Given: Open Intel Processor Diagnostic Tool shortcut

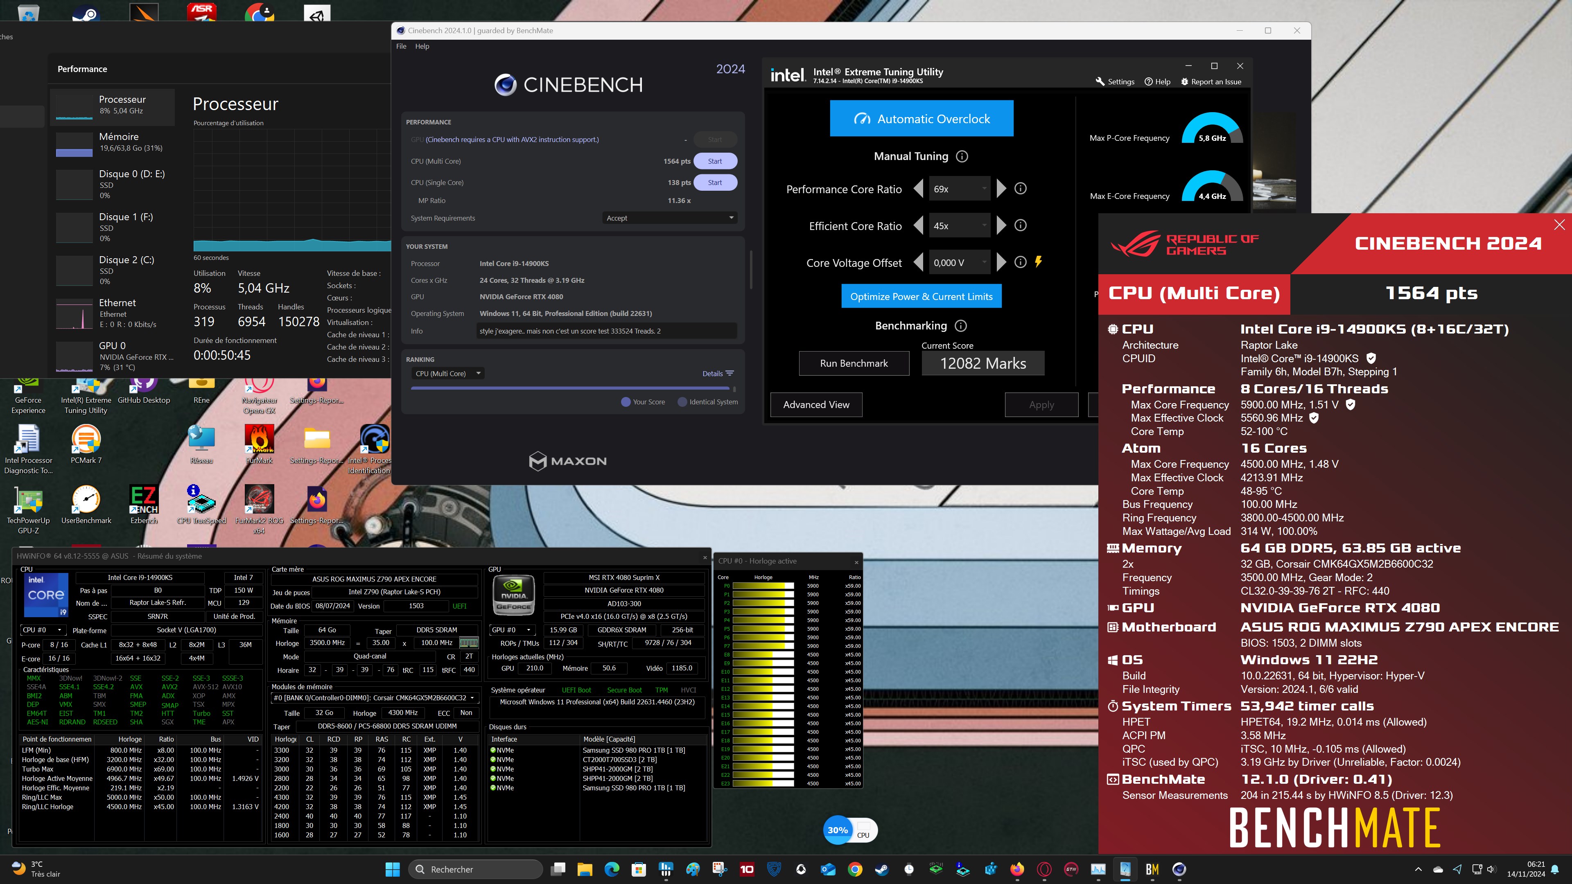Looking at the screenshot, I should (28, 449).
